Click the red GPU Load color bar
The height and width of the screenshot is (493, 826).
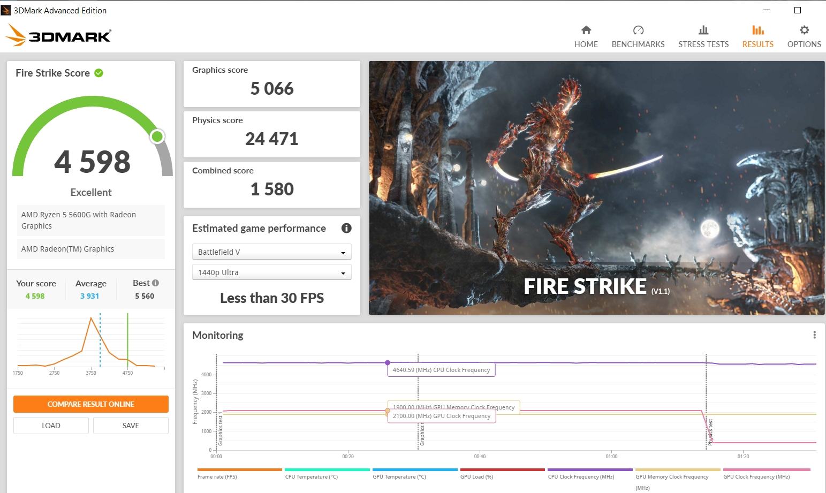(x=502, y=469)
